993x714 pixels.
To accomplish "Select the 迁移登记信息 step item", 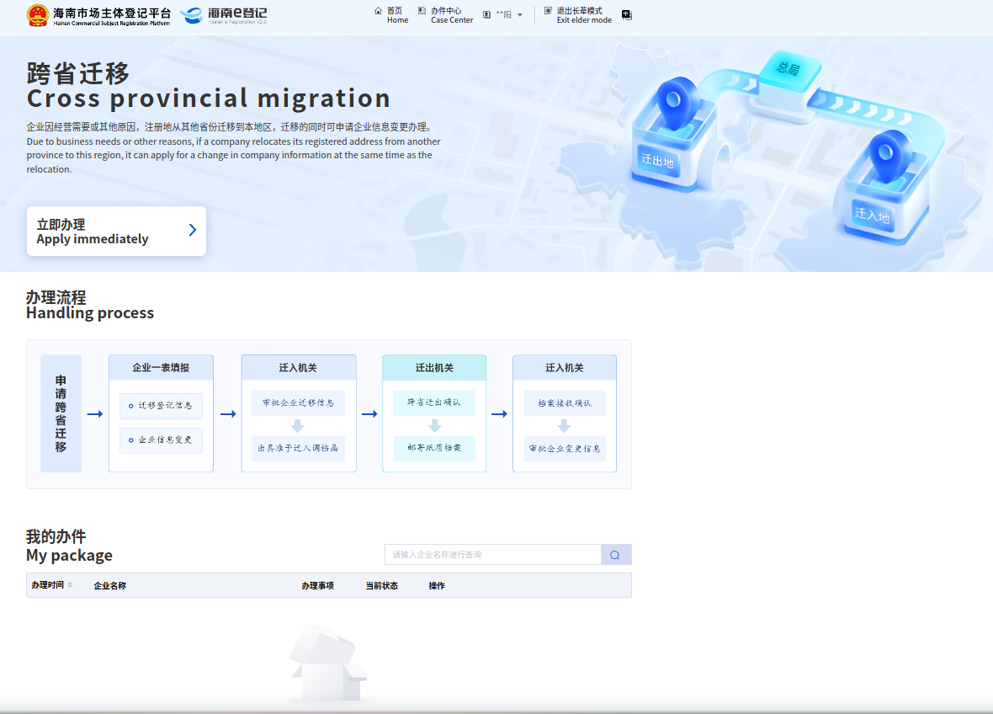I will click(x=161, y=406).
